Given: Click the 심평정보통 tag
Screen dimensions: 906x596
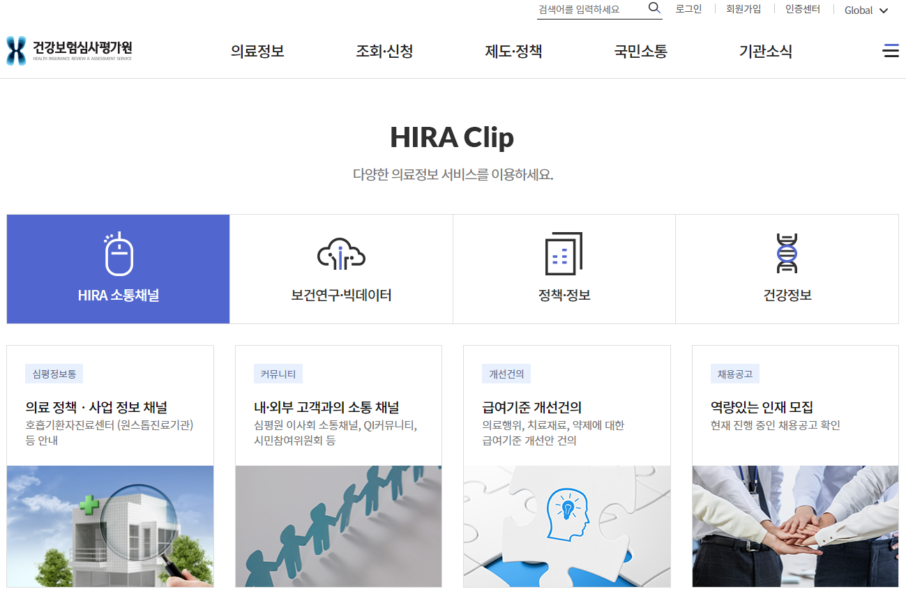Looking at the screenshot, I should coord(54,374).
